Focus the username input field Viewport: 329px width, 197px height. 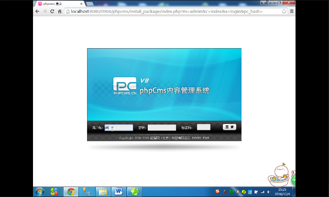click(x=119, y=127)
